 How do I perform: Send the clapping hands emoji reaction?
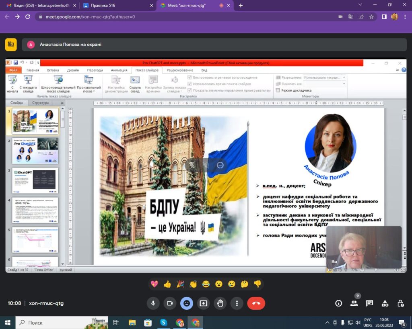[193, 284]
